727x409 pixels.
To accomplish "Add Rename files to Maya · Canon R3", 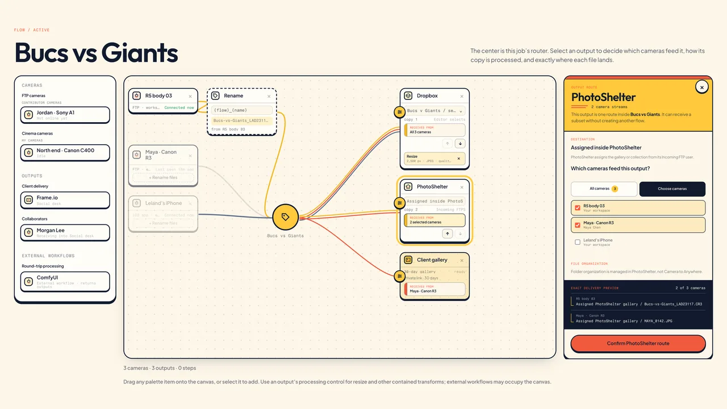I will click(x=164, y=178).
